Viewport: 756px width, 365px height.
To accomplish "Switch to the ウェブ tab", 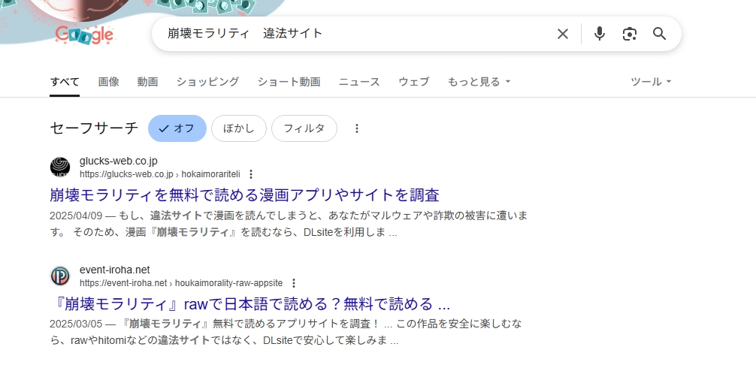I will [x=413, y=82].
